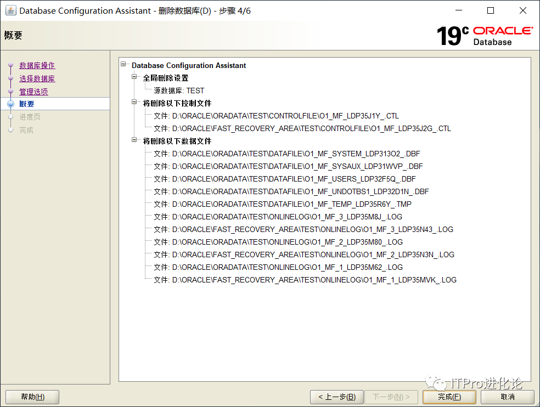Go to 选择数据库 step link
This screenshot has height=407, width=540.
coord(37,78)
